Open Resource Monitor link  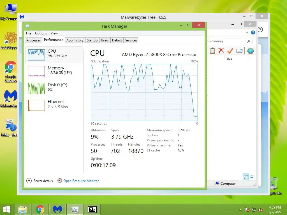[x=81, y=181]
